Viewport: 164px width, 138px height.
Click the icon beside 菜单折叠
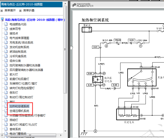click(x=20, y=11)
